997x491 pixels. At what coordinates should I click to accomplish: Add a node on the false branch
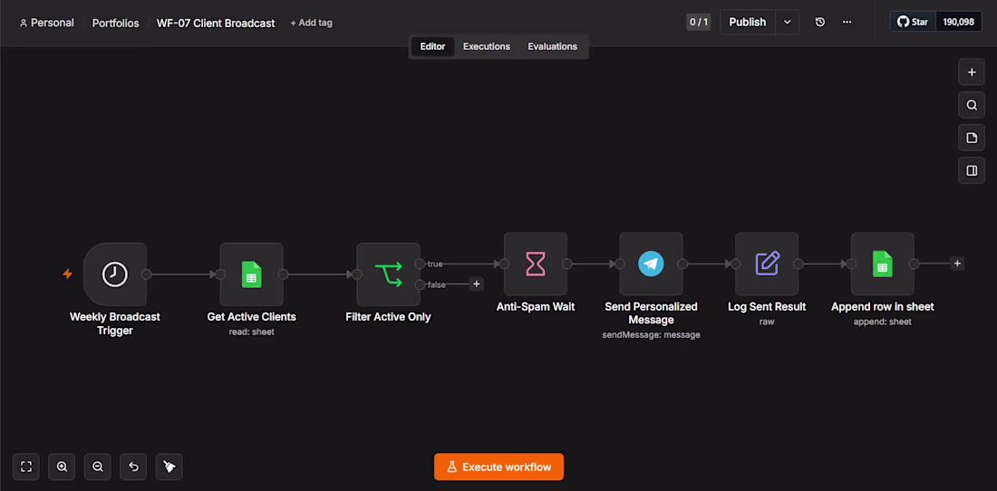pyautogui.click(x=476, y=284)
